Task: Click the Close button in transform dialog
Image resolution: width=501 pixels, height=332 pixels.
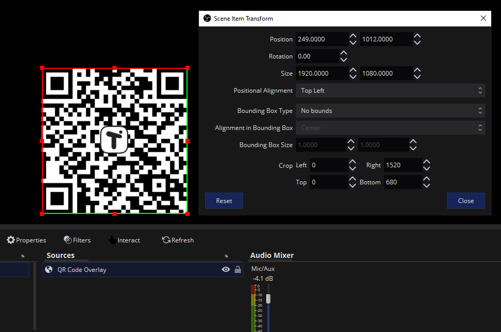Action: [466, 200]
